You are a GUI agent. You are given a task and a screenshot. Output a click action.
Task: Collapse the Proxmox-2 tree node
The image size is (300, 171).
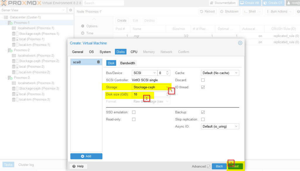tap(6, 50)
